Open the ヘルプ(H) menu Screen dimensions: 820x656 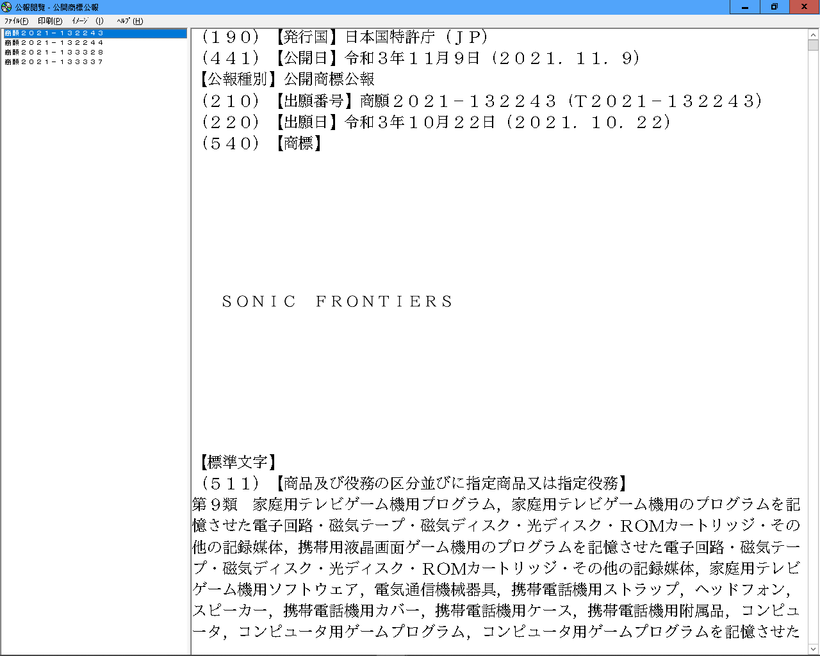coord(129,21)
